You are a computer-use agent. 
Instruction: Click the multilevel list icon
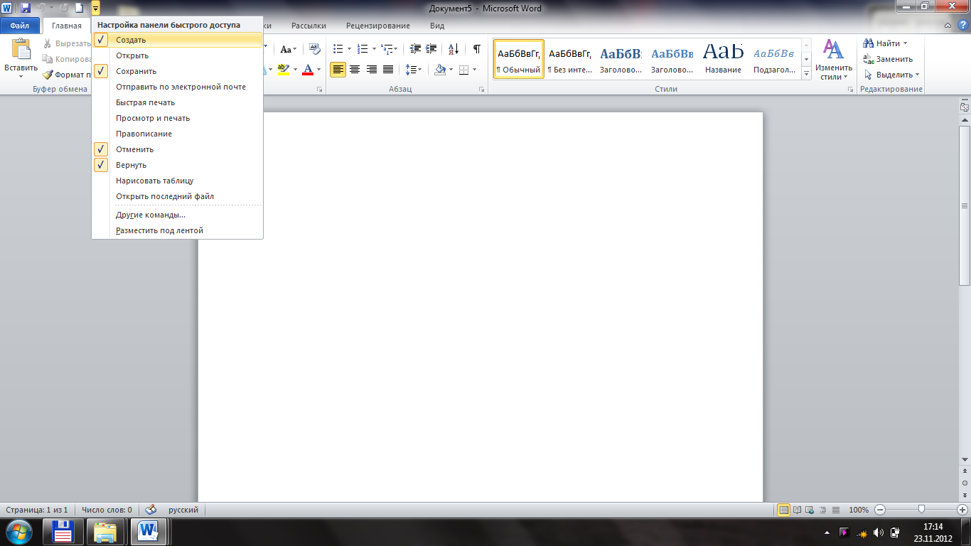tap(387, 49)
